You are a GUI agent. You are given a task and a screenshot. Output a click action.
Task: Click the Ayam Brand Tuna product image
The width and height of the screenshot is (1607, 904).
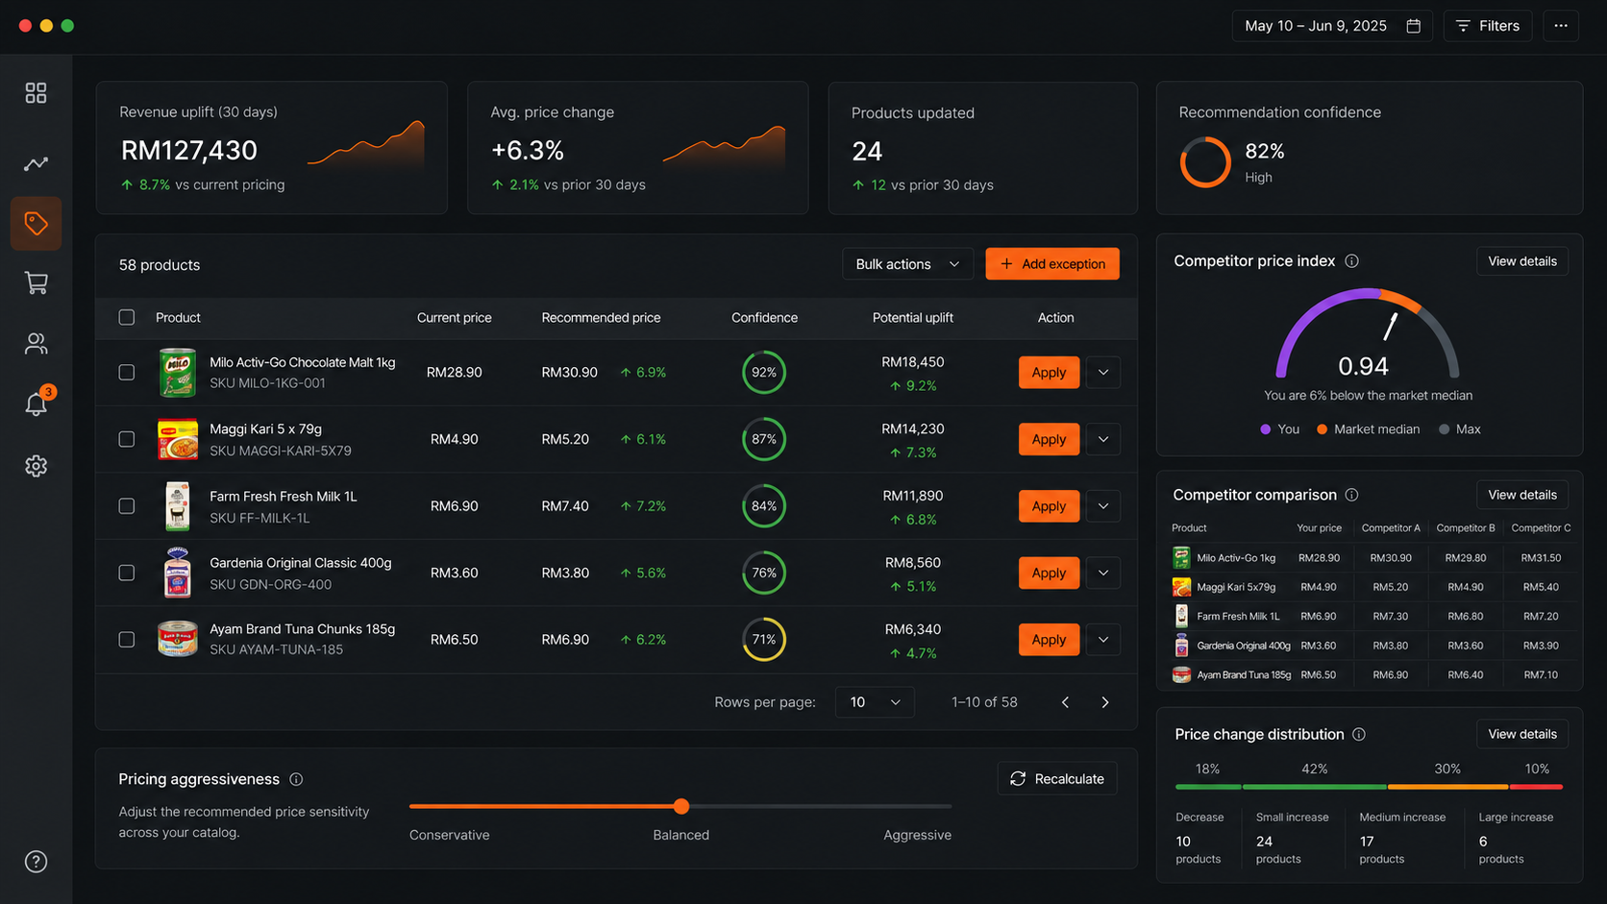click(x=178, y=639)
